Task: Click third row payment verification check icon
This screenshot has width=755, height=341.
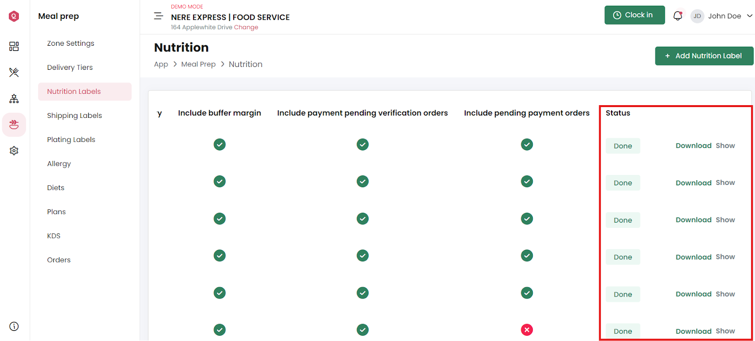Action: (362, 219)
